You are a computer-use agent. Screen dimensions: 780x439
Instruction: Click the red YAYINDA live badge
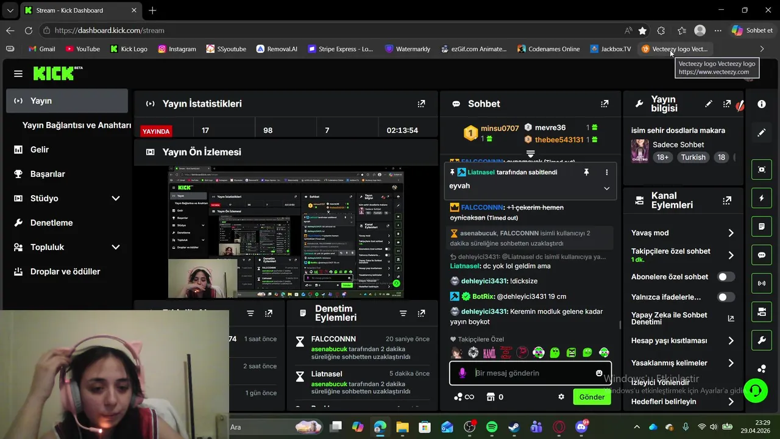coord(156,131)
